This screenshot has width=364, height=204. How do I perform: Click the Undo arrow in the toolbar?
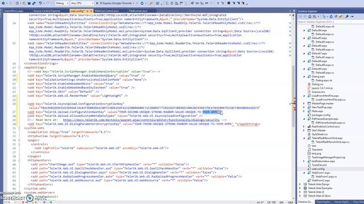pyautogui.click(x=40, y=3)
